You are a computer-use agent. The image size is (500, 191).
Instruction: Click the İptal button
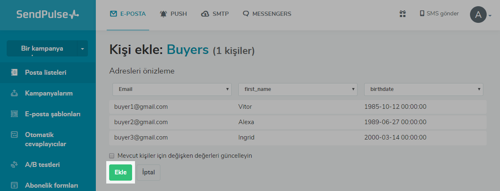coord(148,173)
